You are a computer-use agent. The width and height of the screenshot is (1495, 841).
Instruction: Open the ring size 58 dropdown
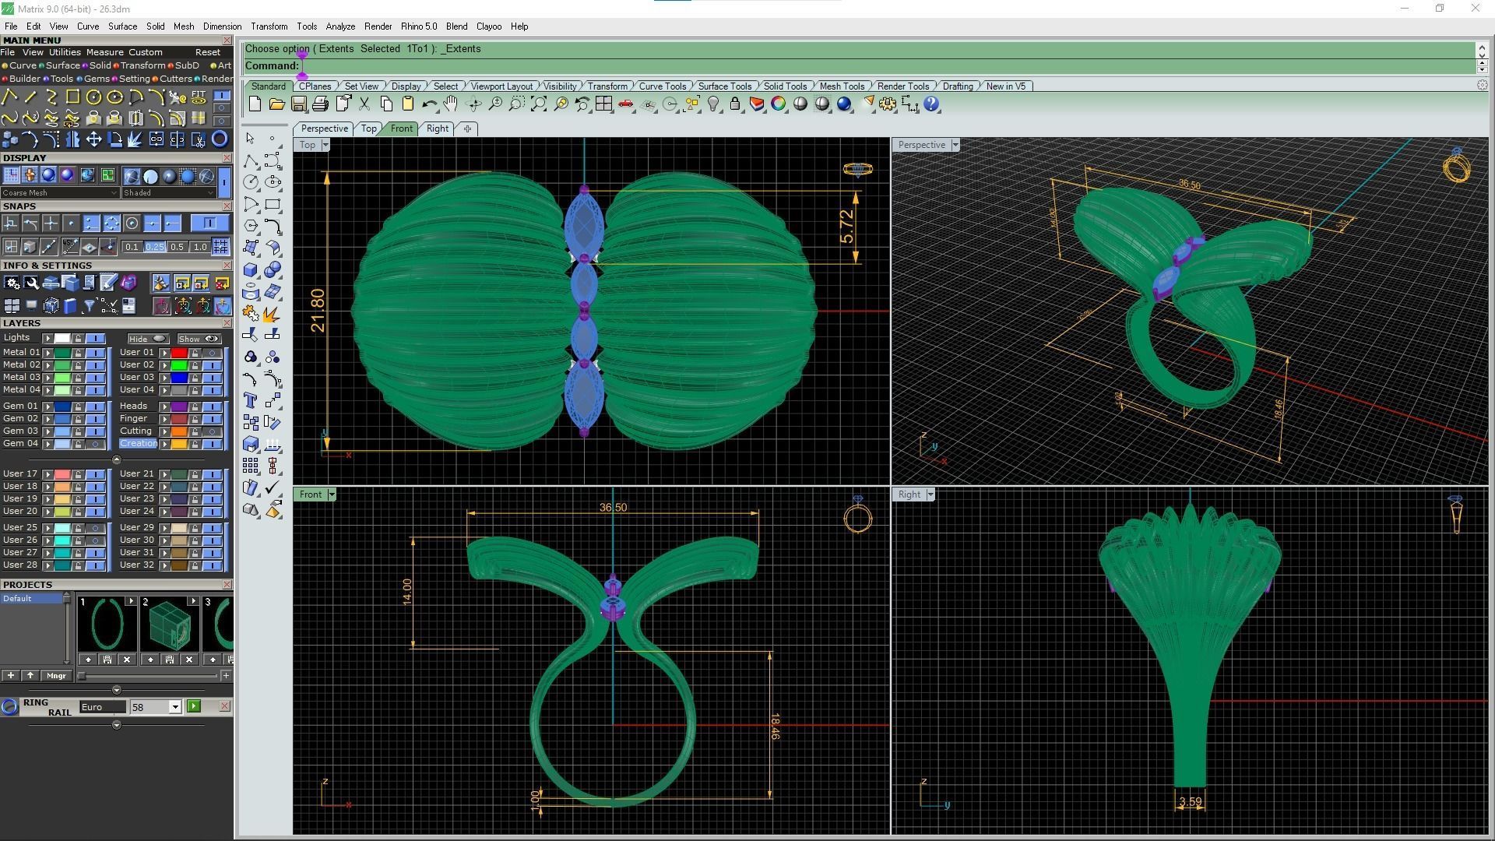(x=175, y=707)
